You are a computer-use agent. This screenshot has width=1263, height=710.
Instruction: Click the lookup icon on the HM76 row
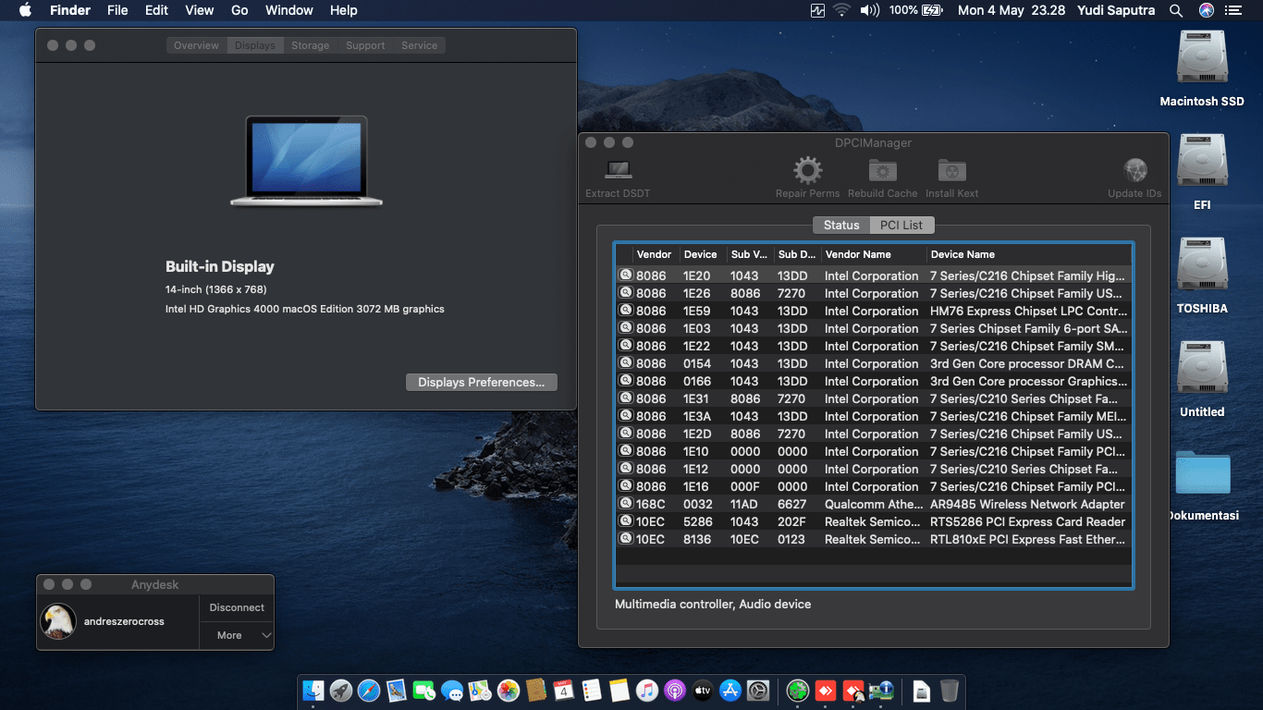click(x=626, y=311)
